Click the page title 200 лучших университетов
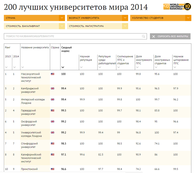Viewport: 196px width, 173px height. pos(76,7)
